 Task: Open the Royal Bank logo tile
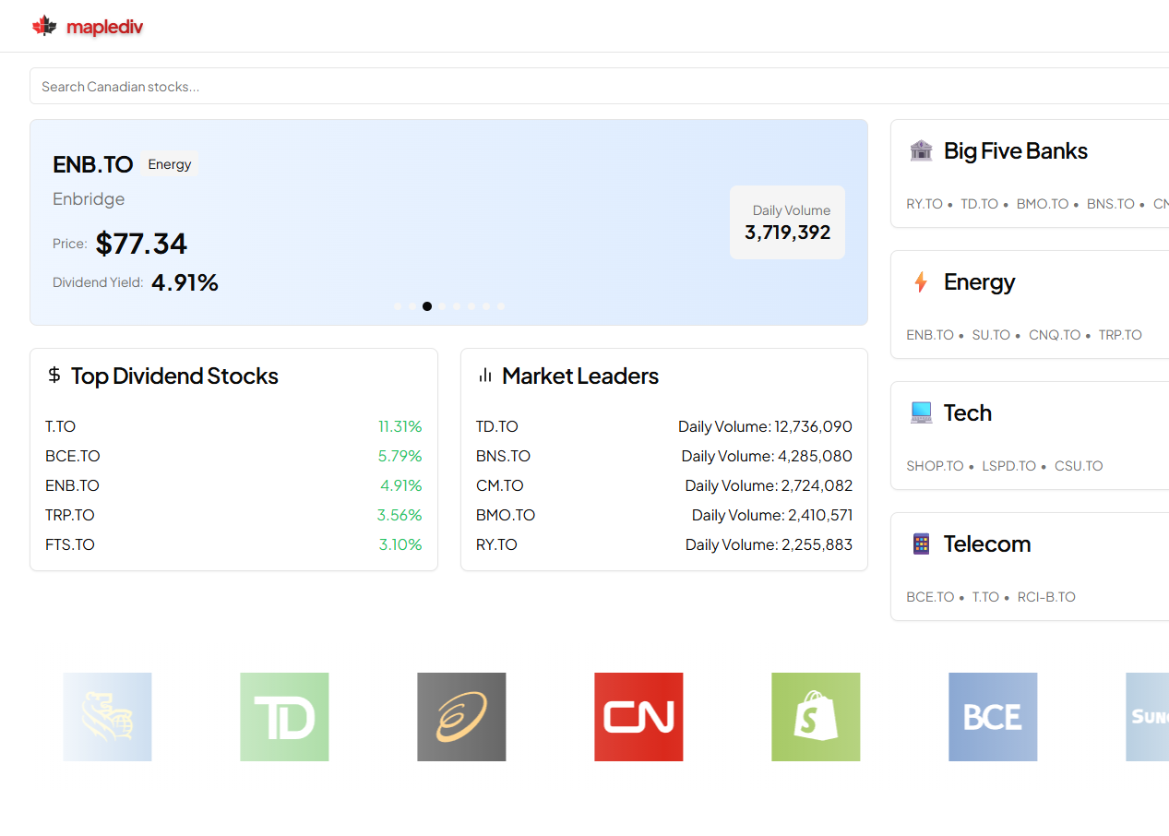[x=107, y=717]
